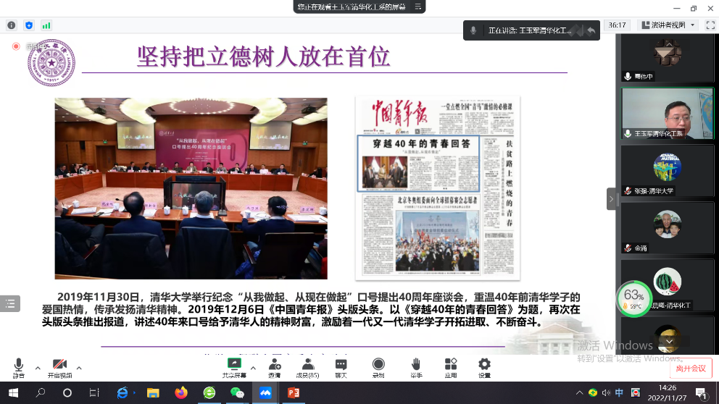Select the 张强-清华大学 participant thumbnail

[668, 171]
